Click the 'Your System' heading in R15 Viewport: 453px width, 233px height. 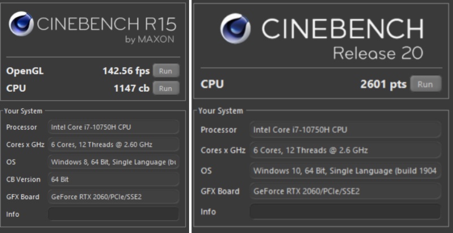coord(23,111)
